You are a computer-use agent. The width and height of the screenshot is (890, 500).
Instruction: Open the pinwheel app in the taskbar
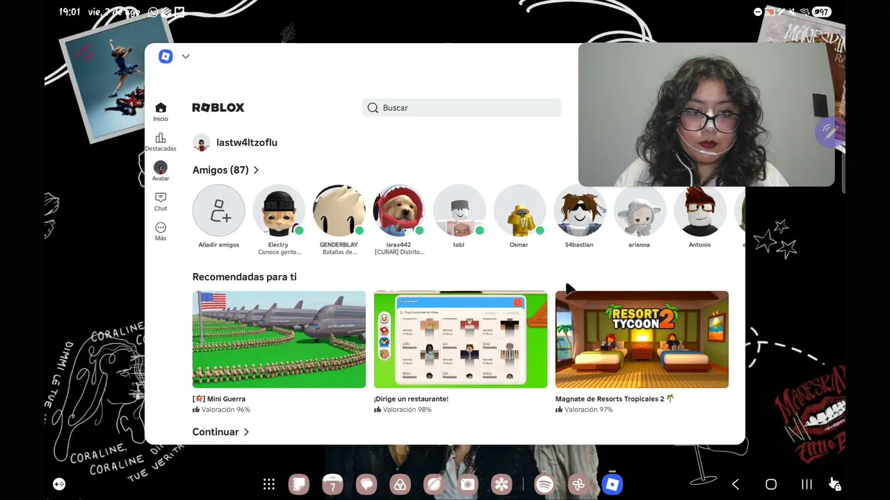click(x=578, y=484)
